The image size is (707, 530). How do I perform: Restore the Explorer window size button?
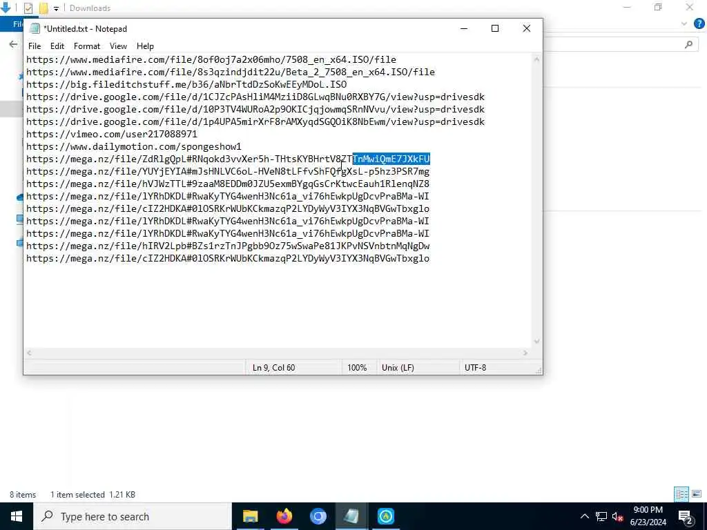[658, 7]
